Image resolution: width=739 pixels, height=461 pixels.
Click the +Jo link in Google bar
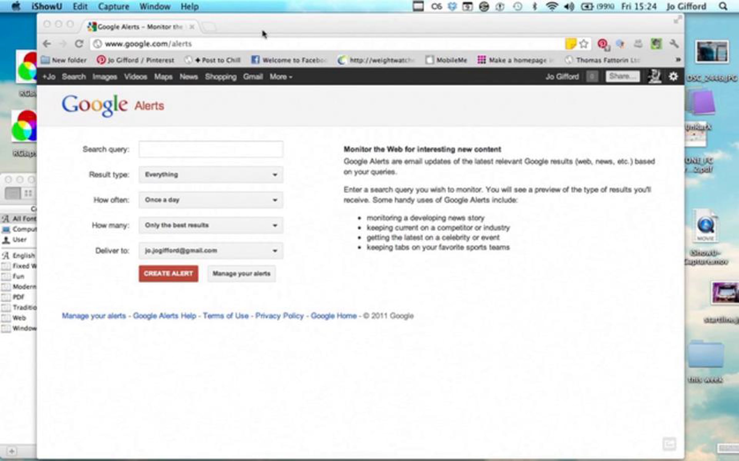pos(49,77)
